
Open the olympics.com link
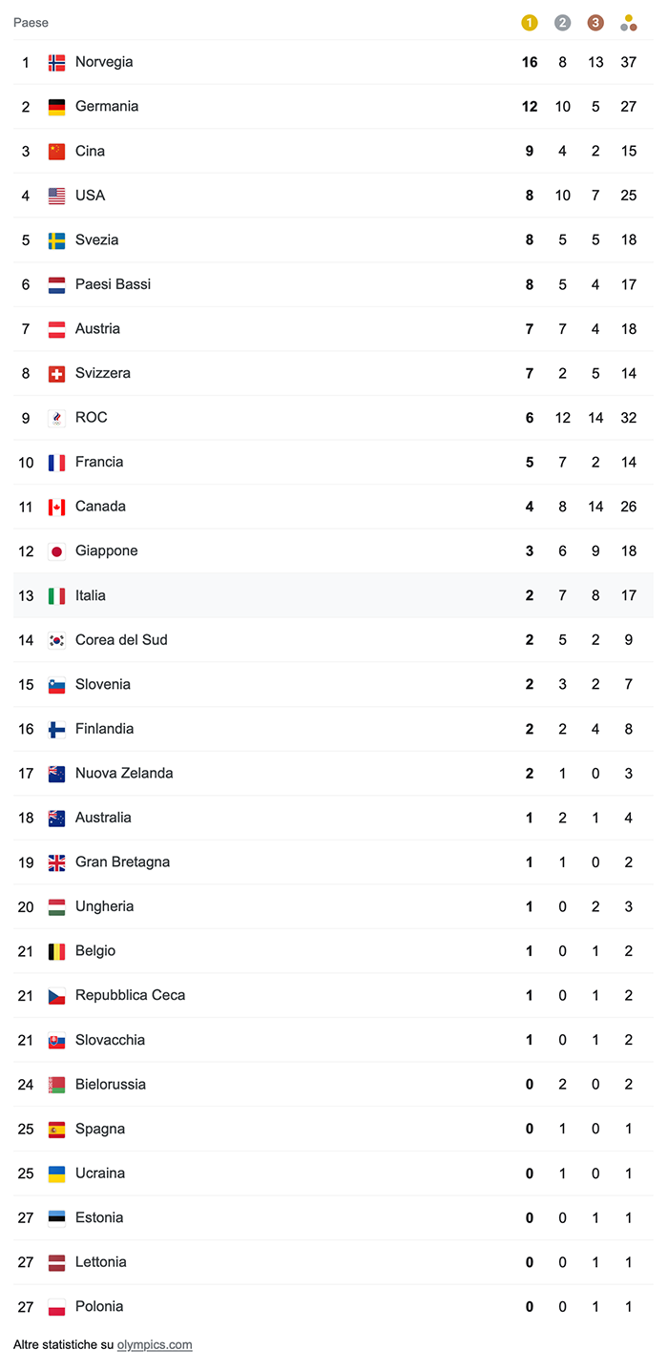click(x=155, y=1345)
